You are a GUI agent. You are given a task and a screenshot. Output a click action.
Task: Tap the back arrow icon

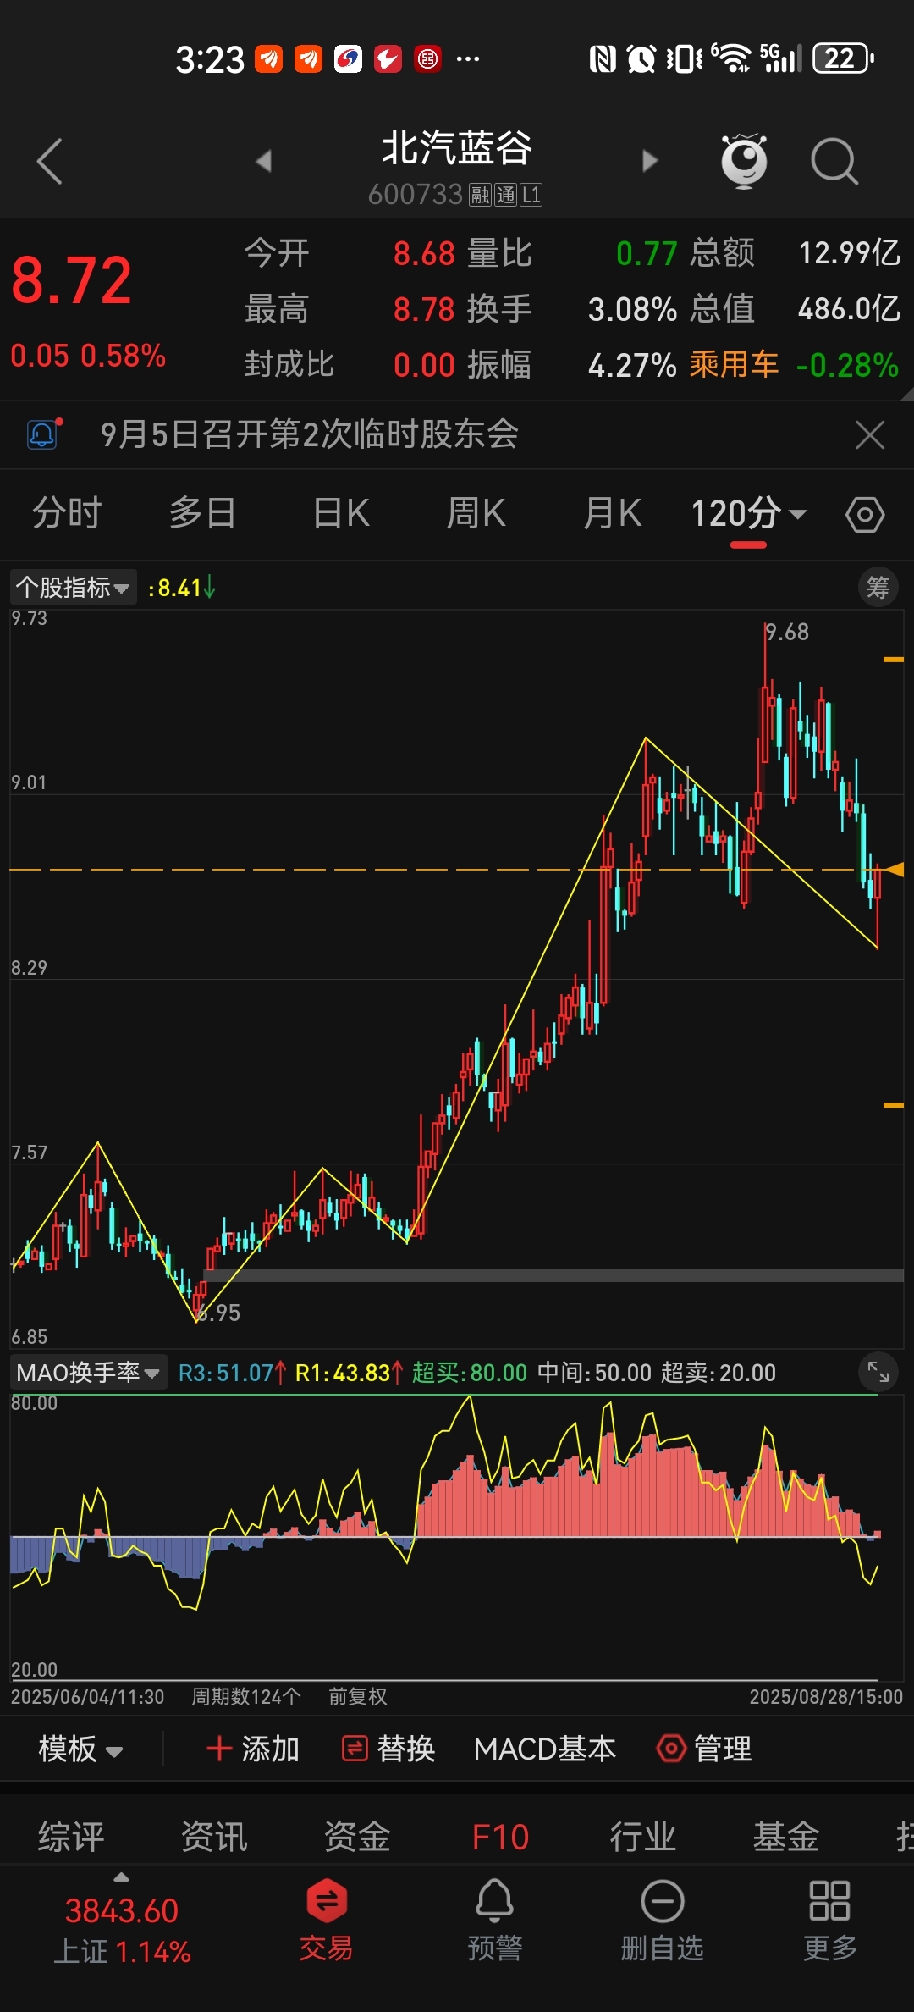click(50, 161)
